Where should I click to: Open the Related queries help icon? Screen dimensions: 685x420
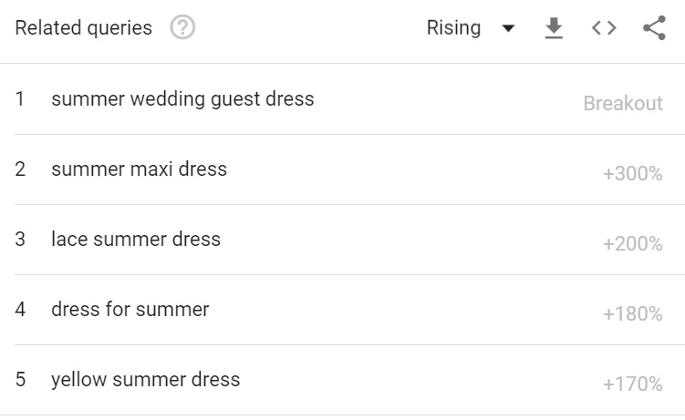click(182, 27)
